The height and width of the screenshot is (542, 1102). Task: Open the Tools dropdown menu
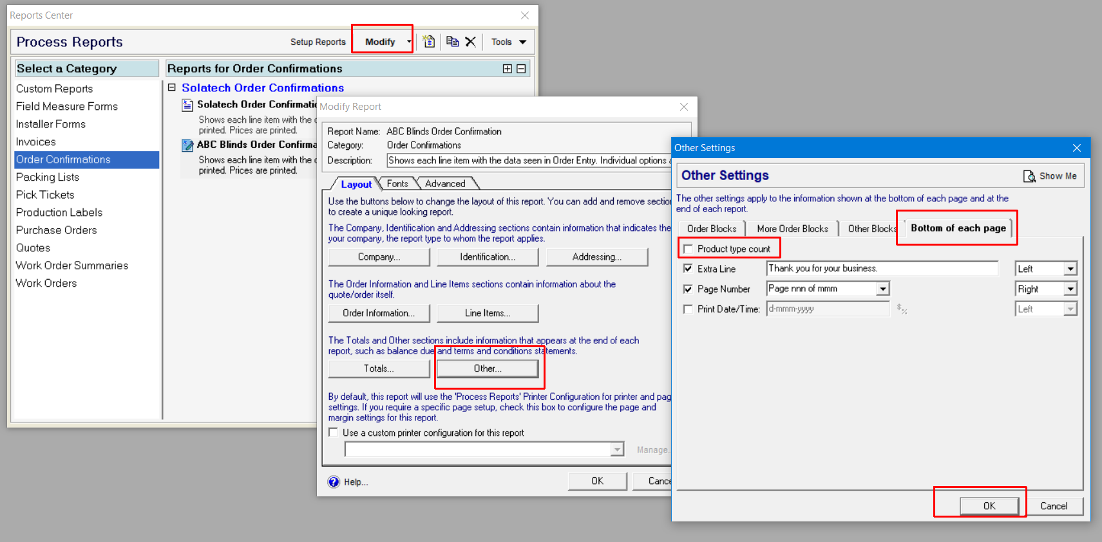(509, 42)
